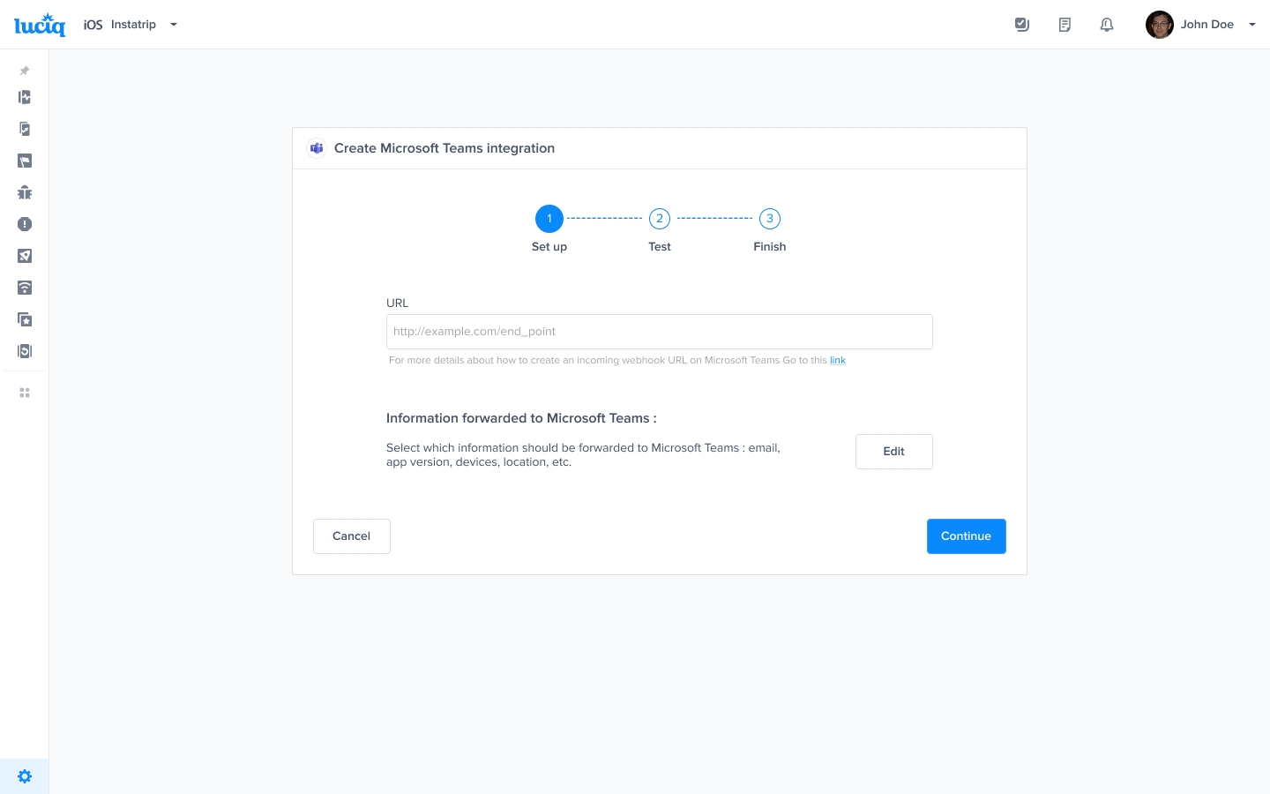
Task: Expand the iOS Instatrip app dropdown
Action: [174, 25]
